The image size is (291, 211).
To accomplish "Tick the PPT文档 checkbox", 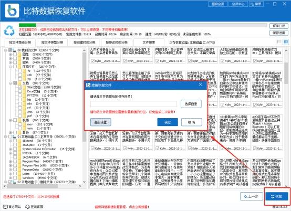I will point(20,96).
